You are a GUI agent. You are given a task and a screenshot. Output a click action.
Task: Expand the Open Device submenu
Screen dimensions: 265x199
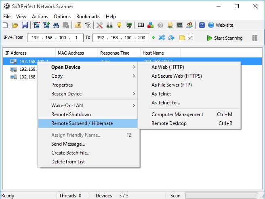click(88, 67)
